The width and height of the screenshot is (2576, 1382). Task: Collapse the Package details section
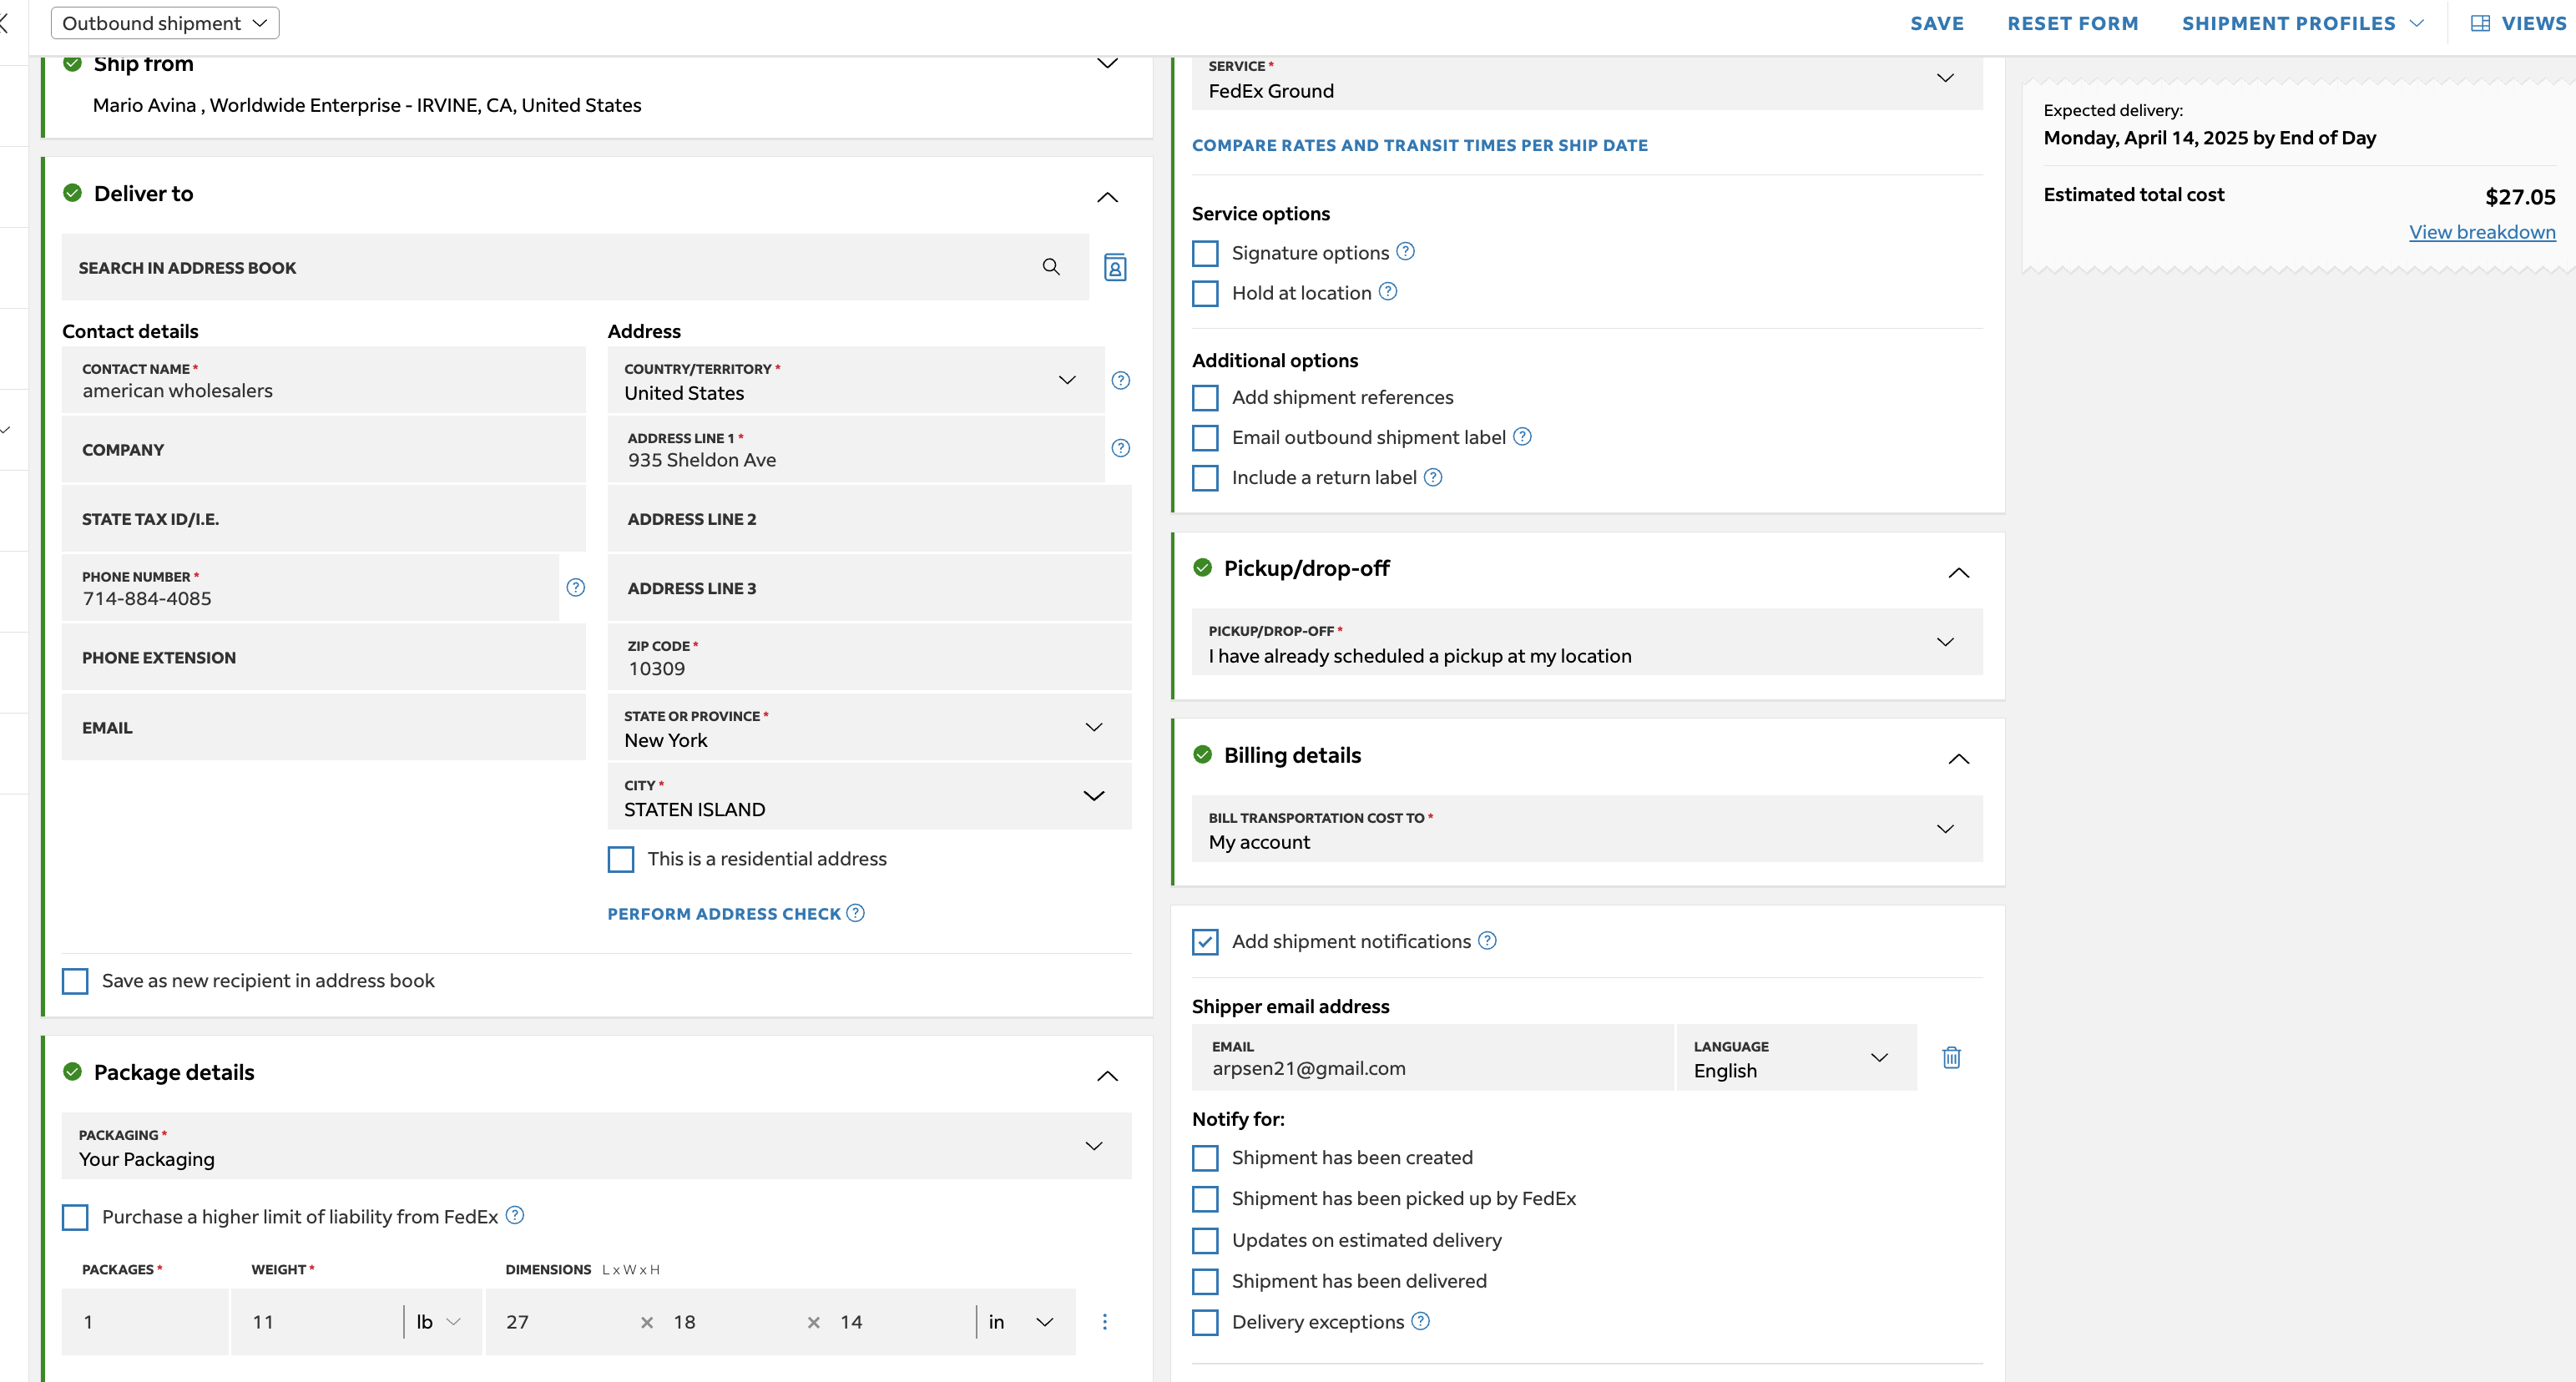click(1107, 1076)
